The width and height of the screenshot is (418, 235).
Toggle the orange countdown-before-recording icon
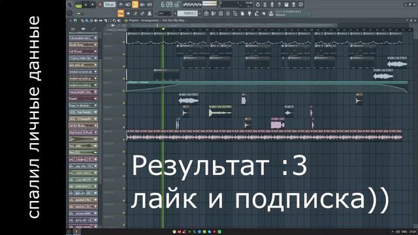pyautogui.click(x=135, y=5)
